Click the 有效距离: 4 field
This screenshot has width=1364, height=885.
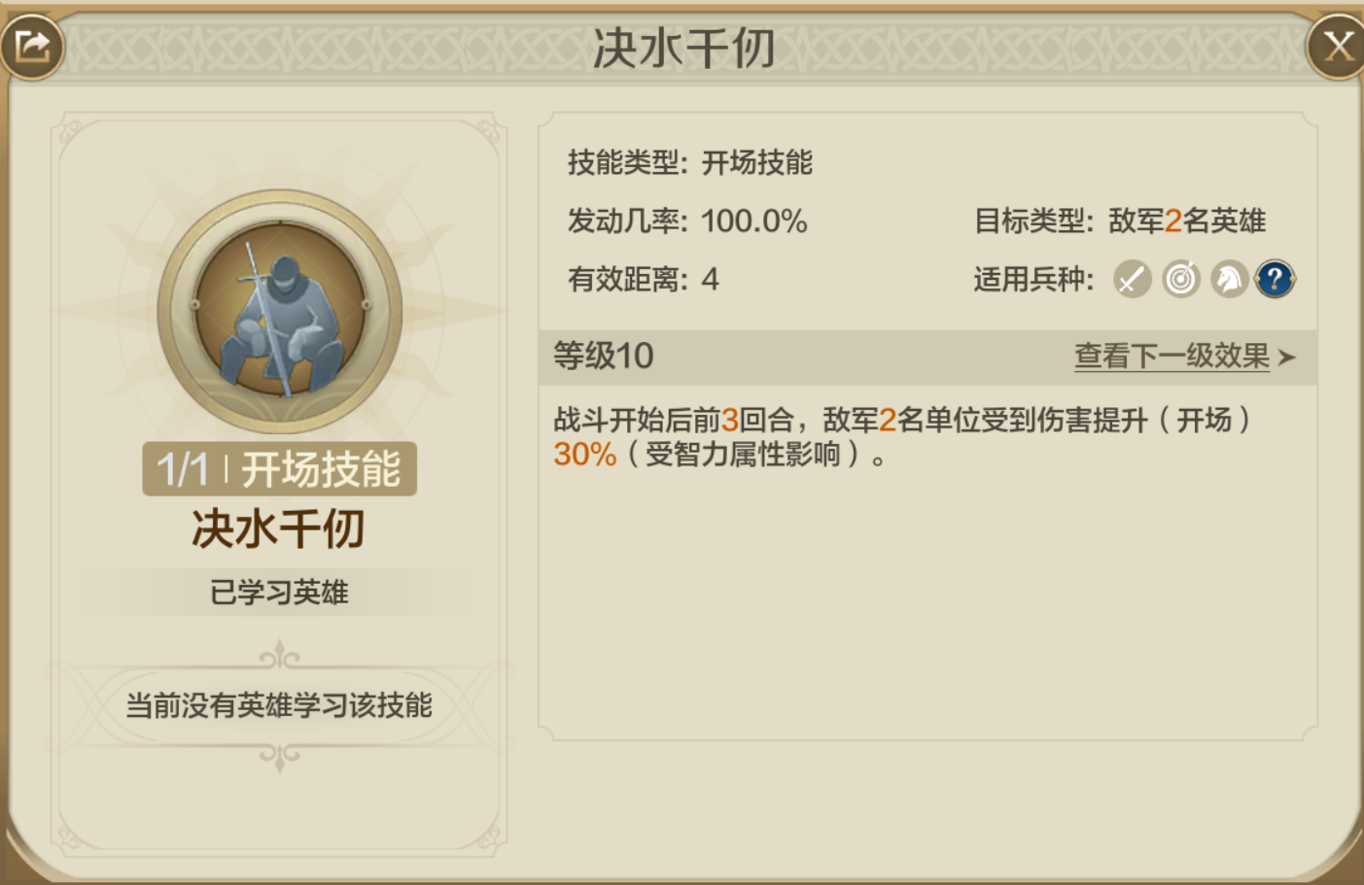click(x=644, y=280)
